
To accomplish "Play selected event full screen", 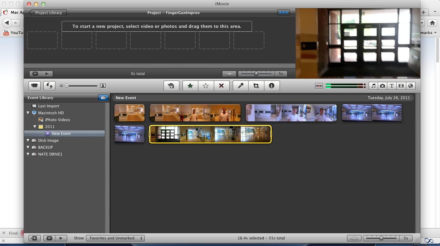I will (49, 238).
